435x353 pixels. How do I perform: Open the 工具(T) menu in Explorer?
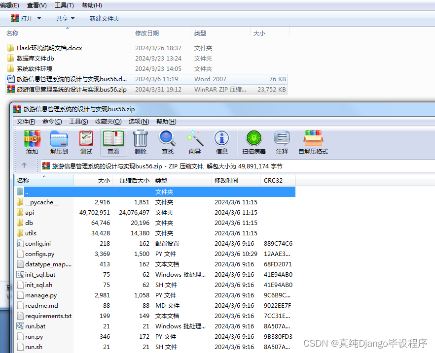[x=64, y=5]
